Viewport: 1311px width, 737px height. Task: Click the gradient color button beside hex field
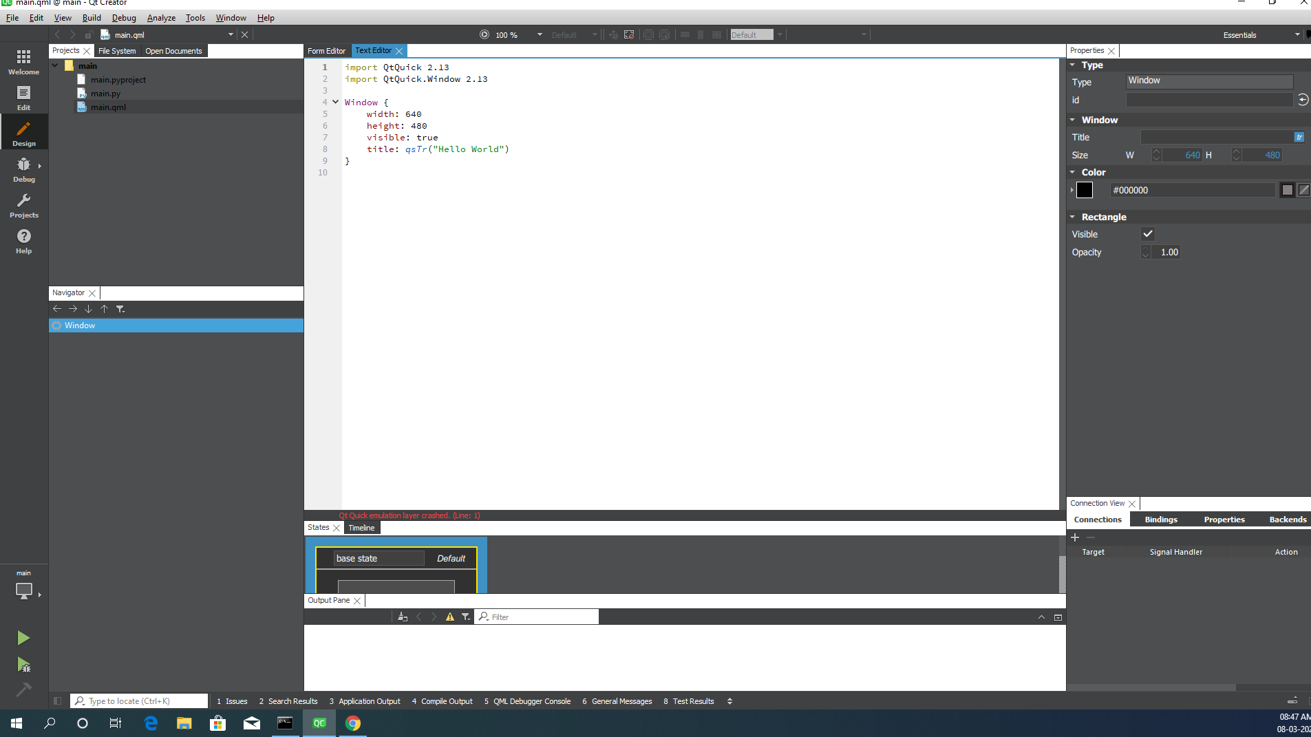click(x=1303, y=190)
